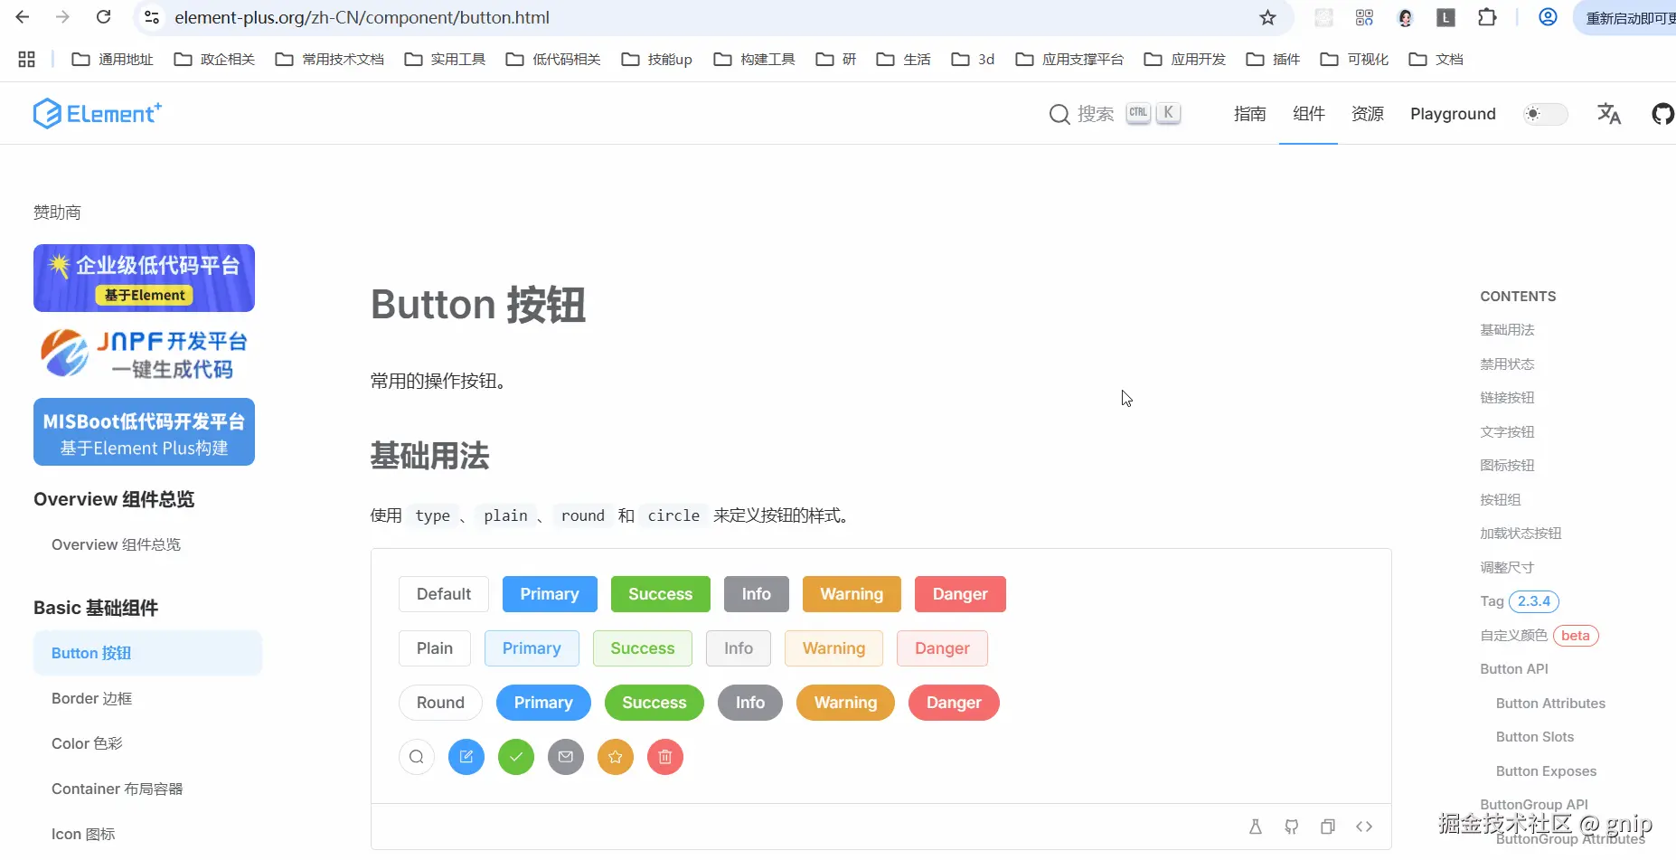Click the site information icon in address bar

click(x=152, y=17)
